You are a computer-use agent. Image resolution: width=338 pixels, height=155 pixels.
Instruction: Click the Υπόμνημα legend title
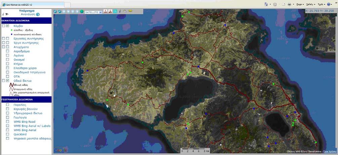point(27,10)
